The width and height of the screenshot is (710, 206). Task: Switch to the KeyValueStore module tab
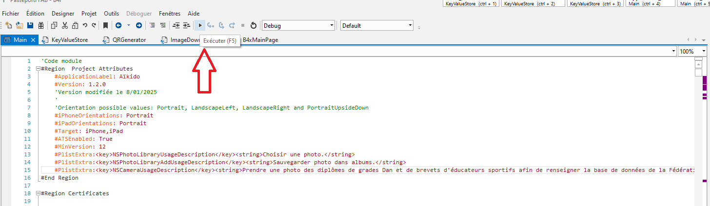[x=70, y=40]
